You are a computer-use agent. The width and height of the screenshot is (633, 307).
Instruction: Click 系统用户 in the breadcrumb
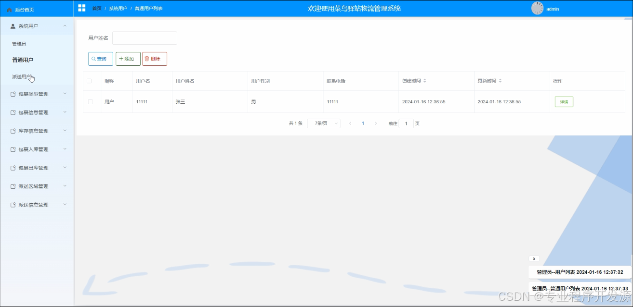tap(118, 8)
